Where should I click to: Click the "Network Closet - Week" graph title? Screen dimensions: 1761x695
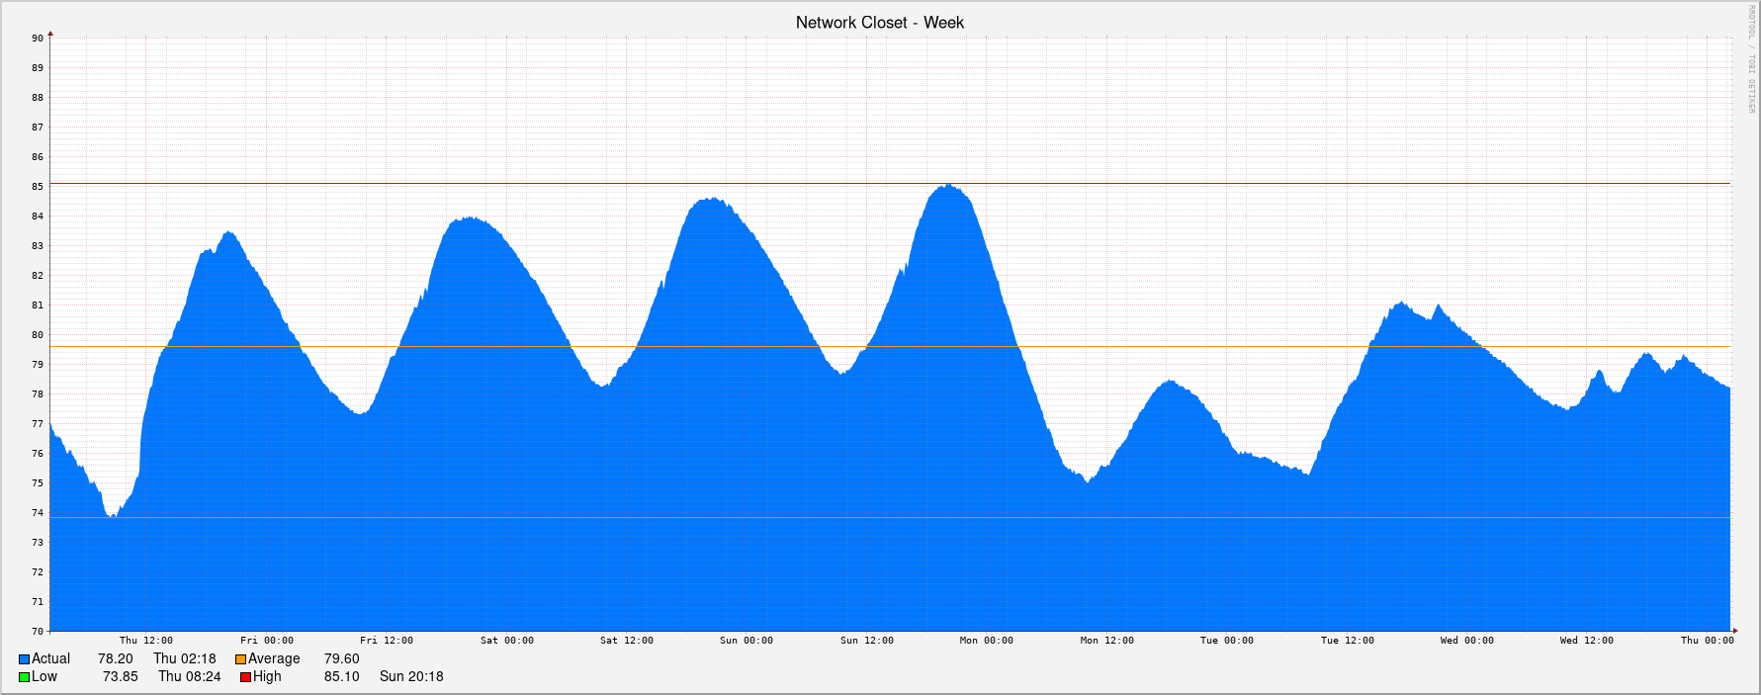click(x=879, y=23)
